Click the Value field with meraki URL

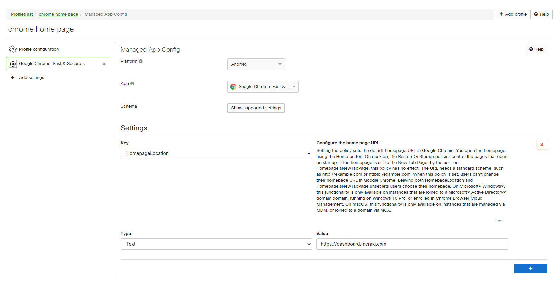(412, 244)
